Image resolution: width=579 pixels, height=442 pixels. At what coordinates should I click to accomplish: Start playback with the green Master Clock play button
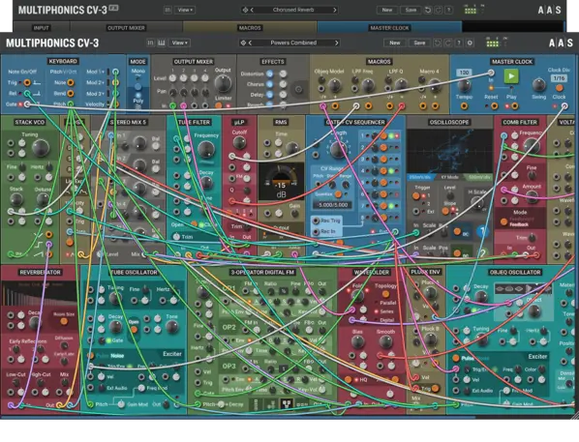click(x=511, y=76)
